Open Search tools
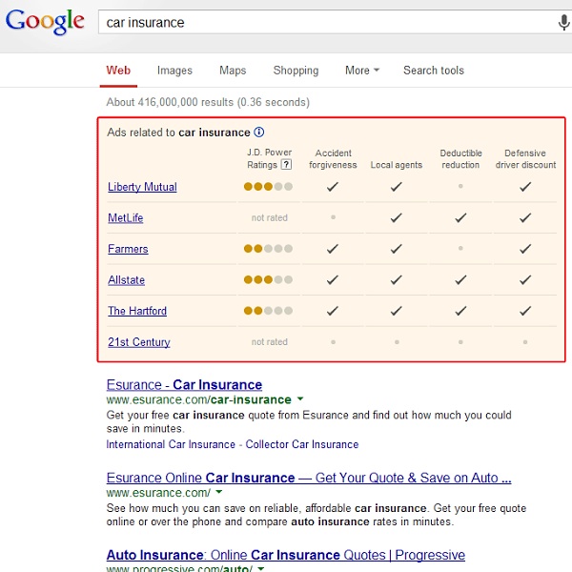The image size is (572, 572). tap(434, 70)
